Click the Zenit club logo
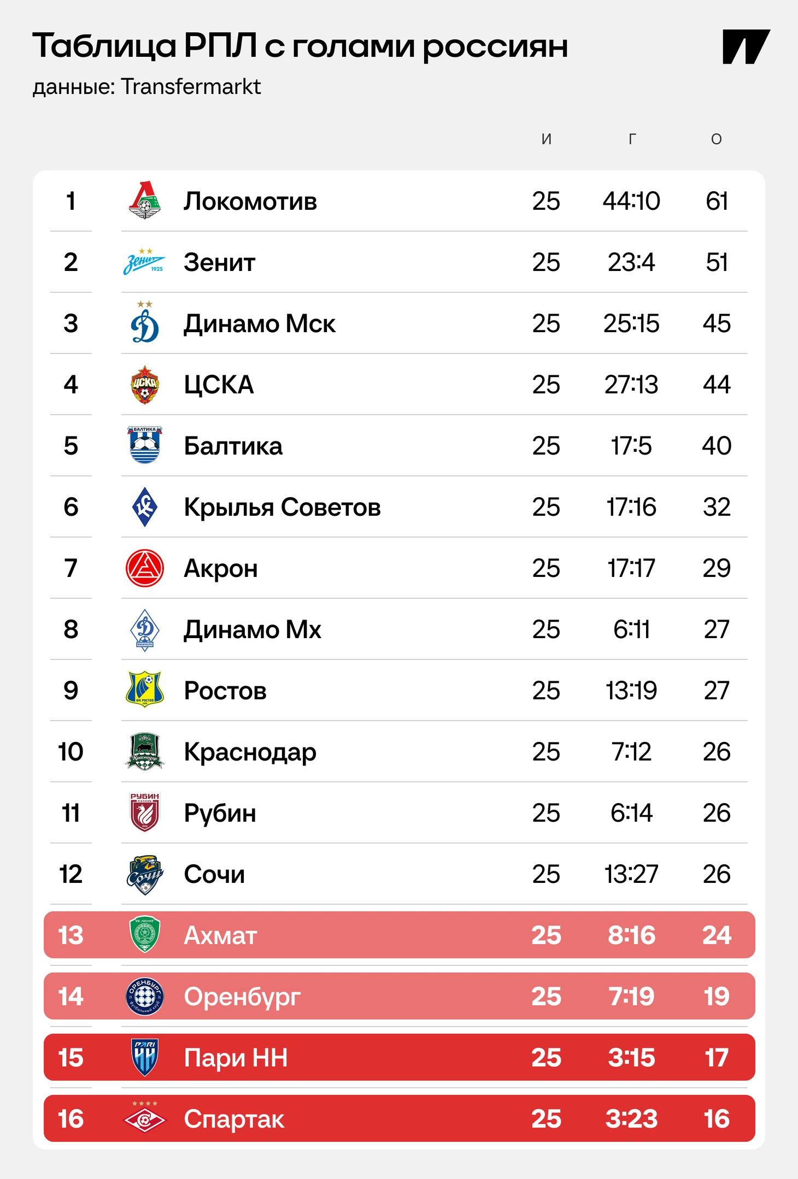Viewport: 798px width, 1179px height. coord(144,262)
